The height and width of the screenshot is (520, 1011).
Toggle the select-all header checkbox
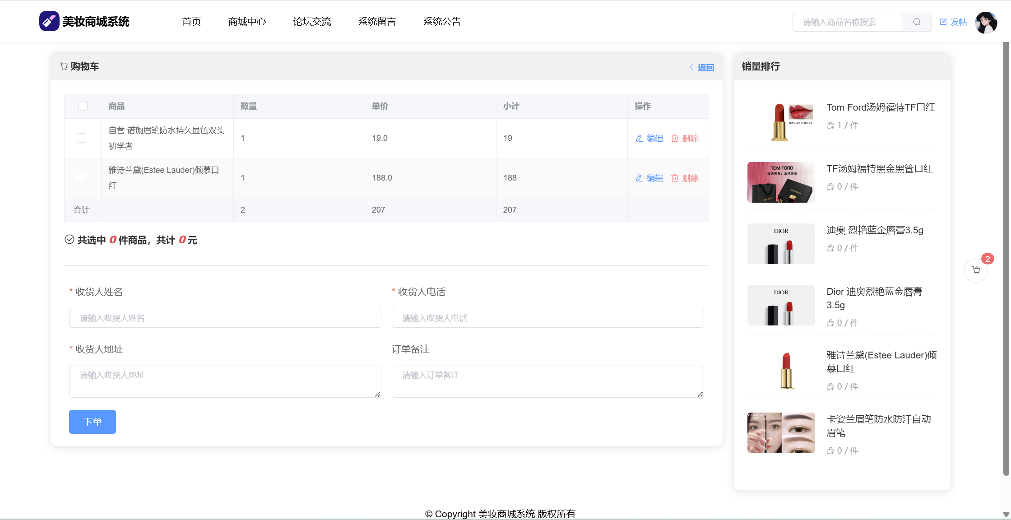[83, 106]
